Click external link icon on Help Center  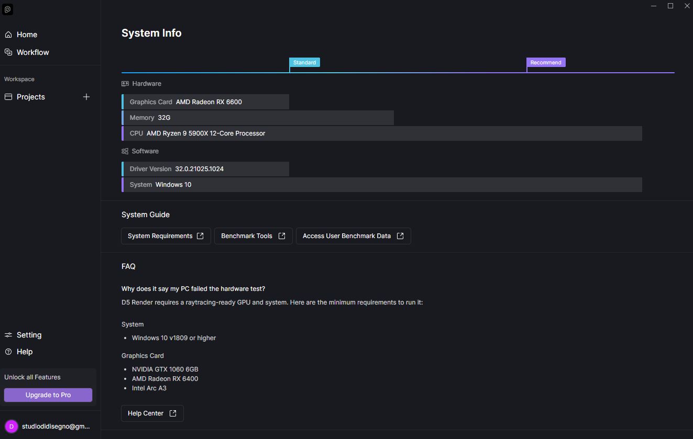173,413
